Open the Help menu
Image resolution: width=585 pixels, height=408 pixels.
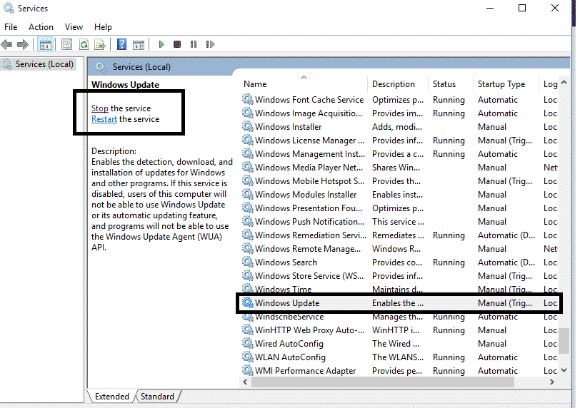[x=103, y=27]
